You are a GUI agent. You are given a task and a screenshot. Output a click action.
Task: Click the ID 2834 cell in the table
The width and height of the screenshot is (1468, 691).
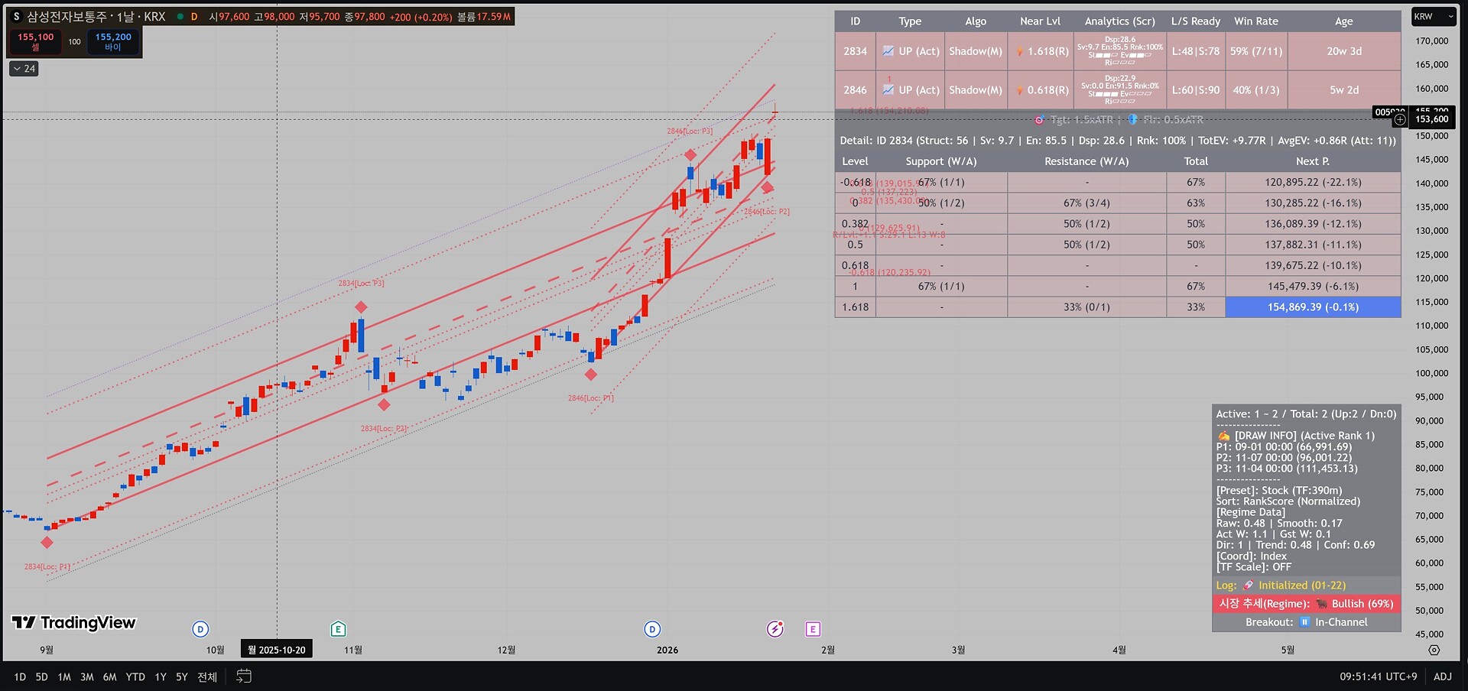pyautogui.click(x=856, y=51)
